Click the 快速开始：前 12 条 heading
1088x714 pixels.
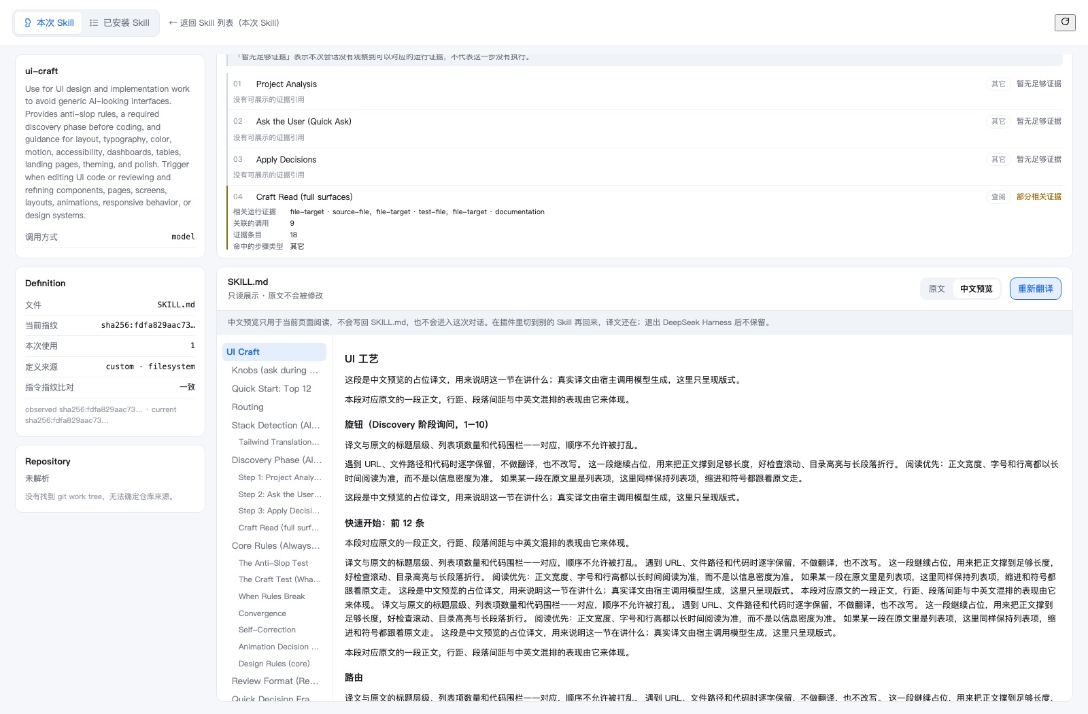click(x=384, y=523)
